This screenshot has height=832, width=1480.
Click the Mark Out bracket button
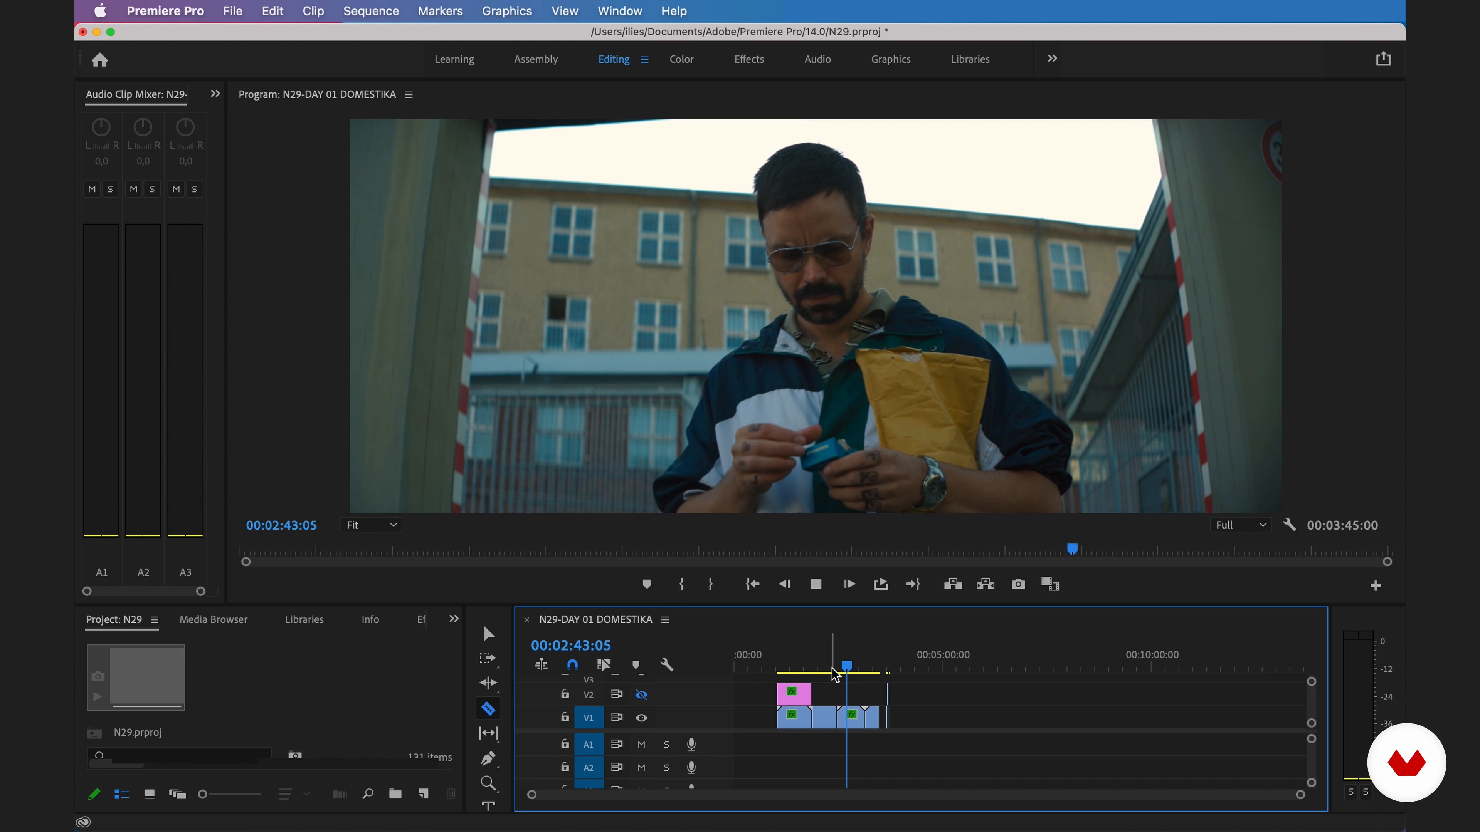711,584
